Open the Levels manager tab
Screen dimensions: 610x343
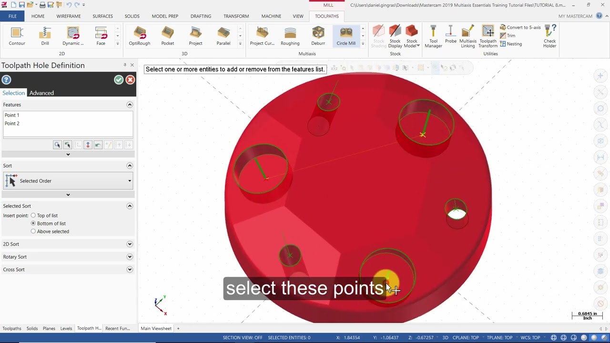coord(66,329)
